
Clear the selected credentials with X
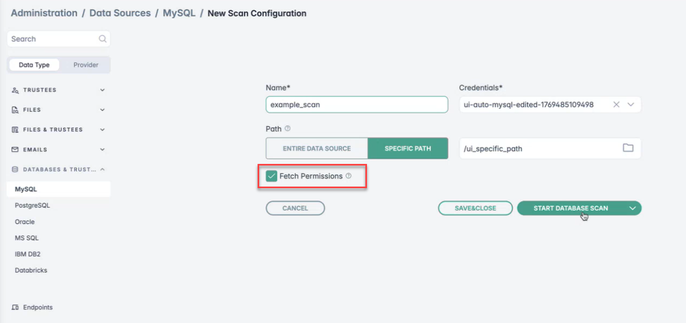point(616,105)
